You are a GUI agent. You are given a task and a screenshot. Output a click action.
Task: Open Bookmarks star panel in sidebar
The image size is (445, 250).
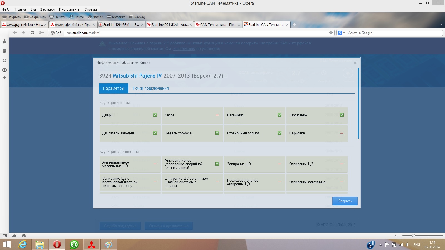click(x=4, y=42)
